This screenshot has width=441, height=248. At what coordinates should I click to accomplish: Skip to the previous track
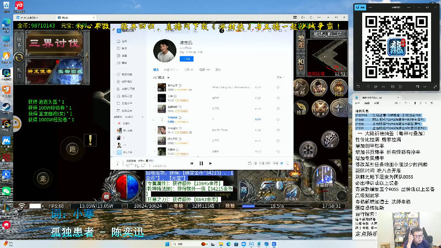192,163
